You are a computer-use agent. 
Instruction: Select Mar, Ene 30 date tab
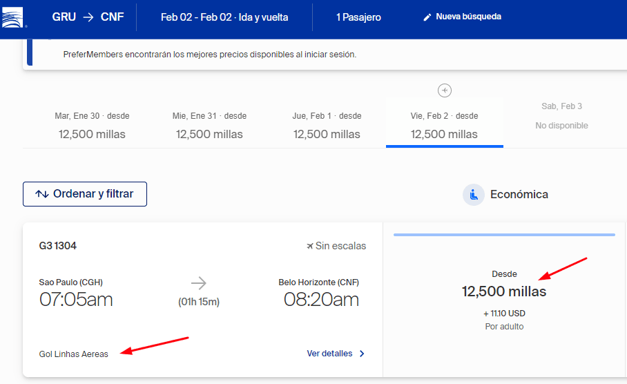pos(92,125)
